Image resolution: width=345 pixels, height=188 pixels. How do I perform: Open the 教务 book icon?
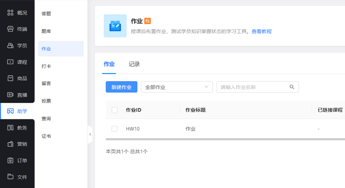11,127
